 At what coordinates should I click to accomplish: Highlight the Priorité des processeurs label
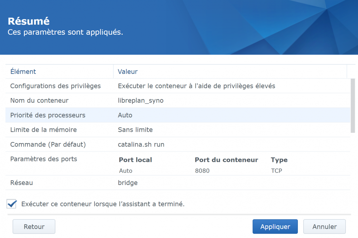(x=48, y=115)
